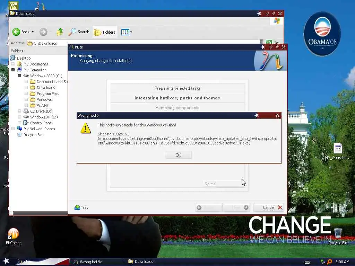
Task: Click the Up folder icon
Action: click(x=60, y=32)
